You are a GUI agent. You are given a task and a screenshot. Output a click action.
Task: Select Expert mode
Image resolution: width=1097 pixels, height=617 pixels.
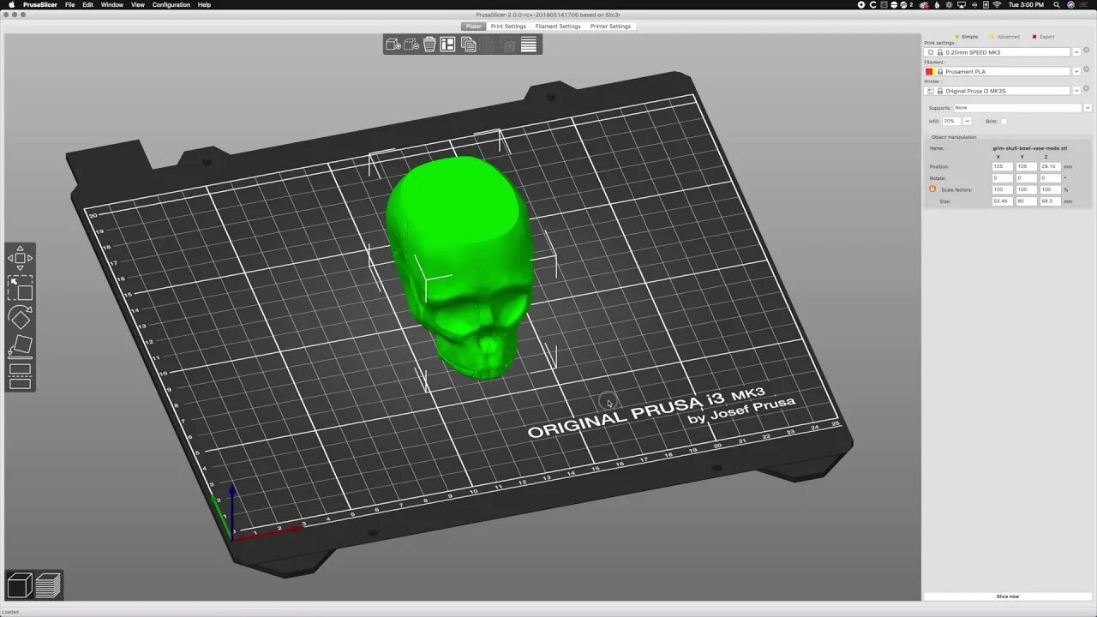click(1043, 37)
